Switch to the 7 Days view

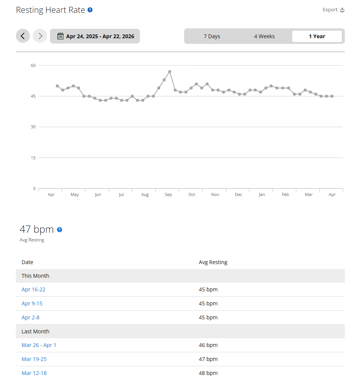(x=212, y=36)
